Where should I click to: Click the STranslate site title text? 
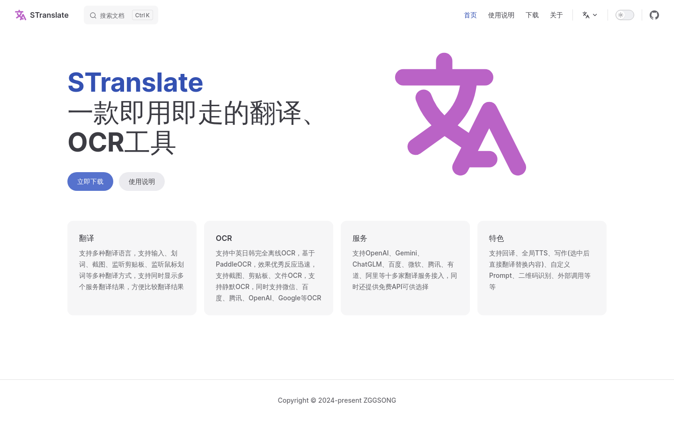[x=49, y=15]
